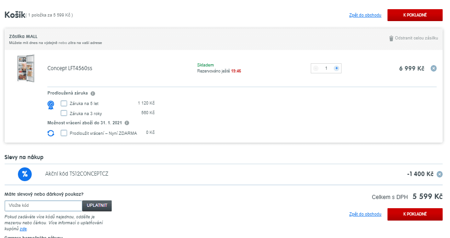The width and height of the screenshot is (450, 238).
Task: Remove Concept LFT4560ss item from cart
Action: click(433, 68)
